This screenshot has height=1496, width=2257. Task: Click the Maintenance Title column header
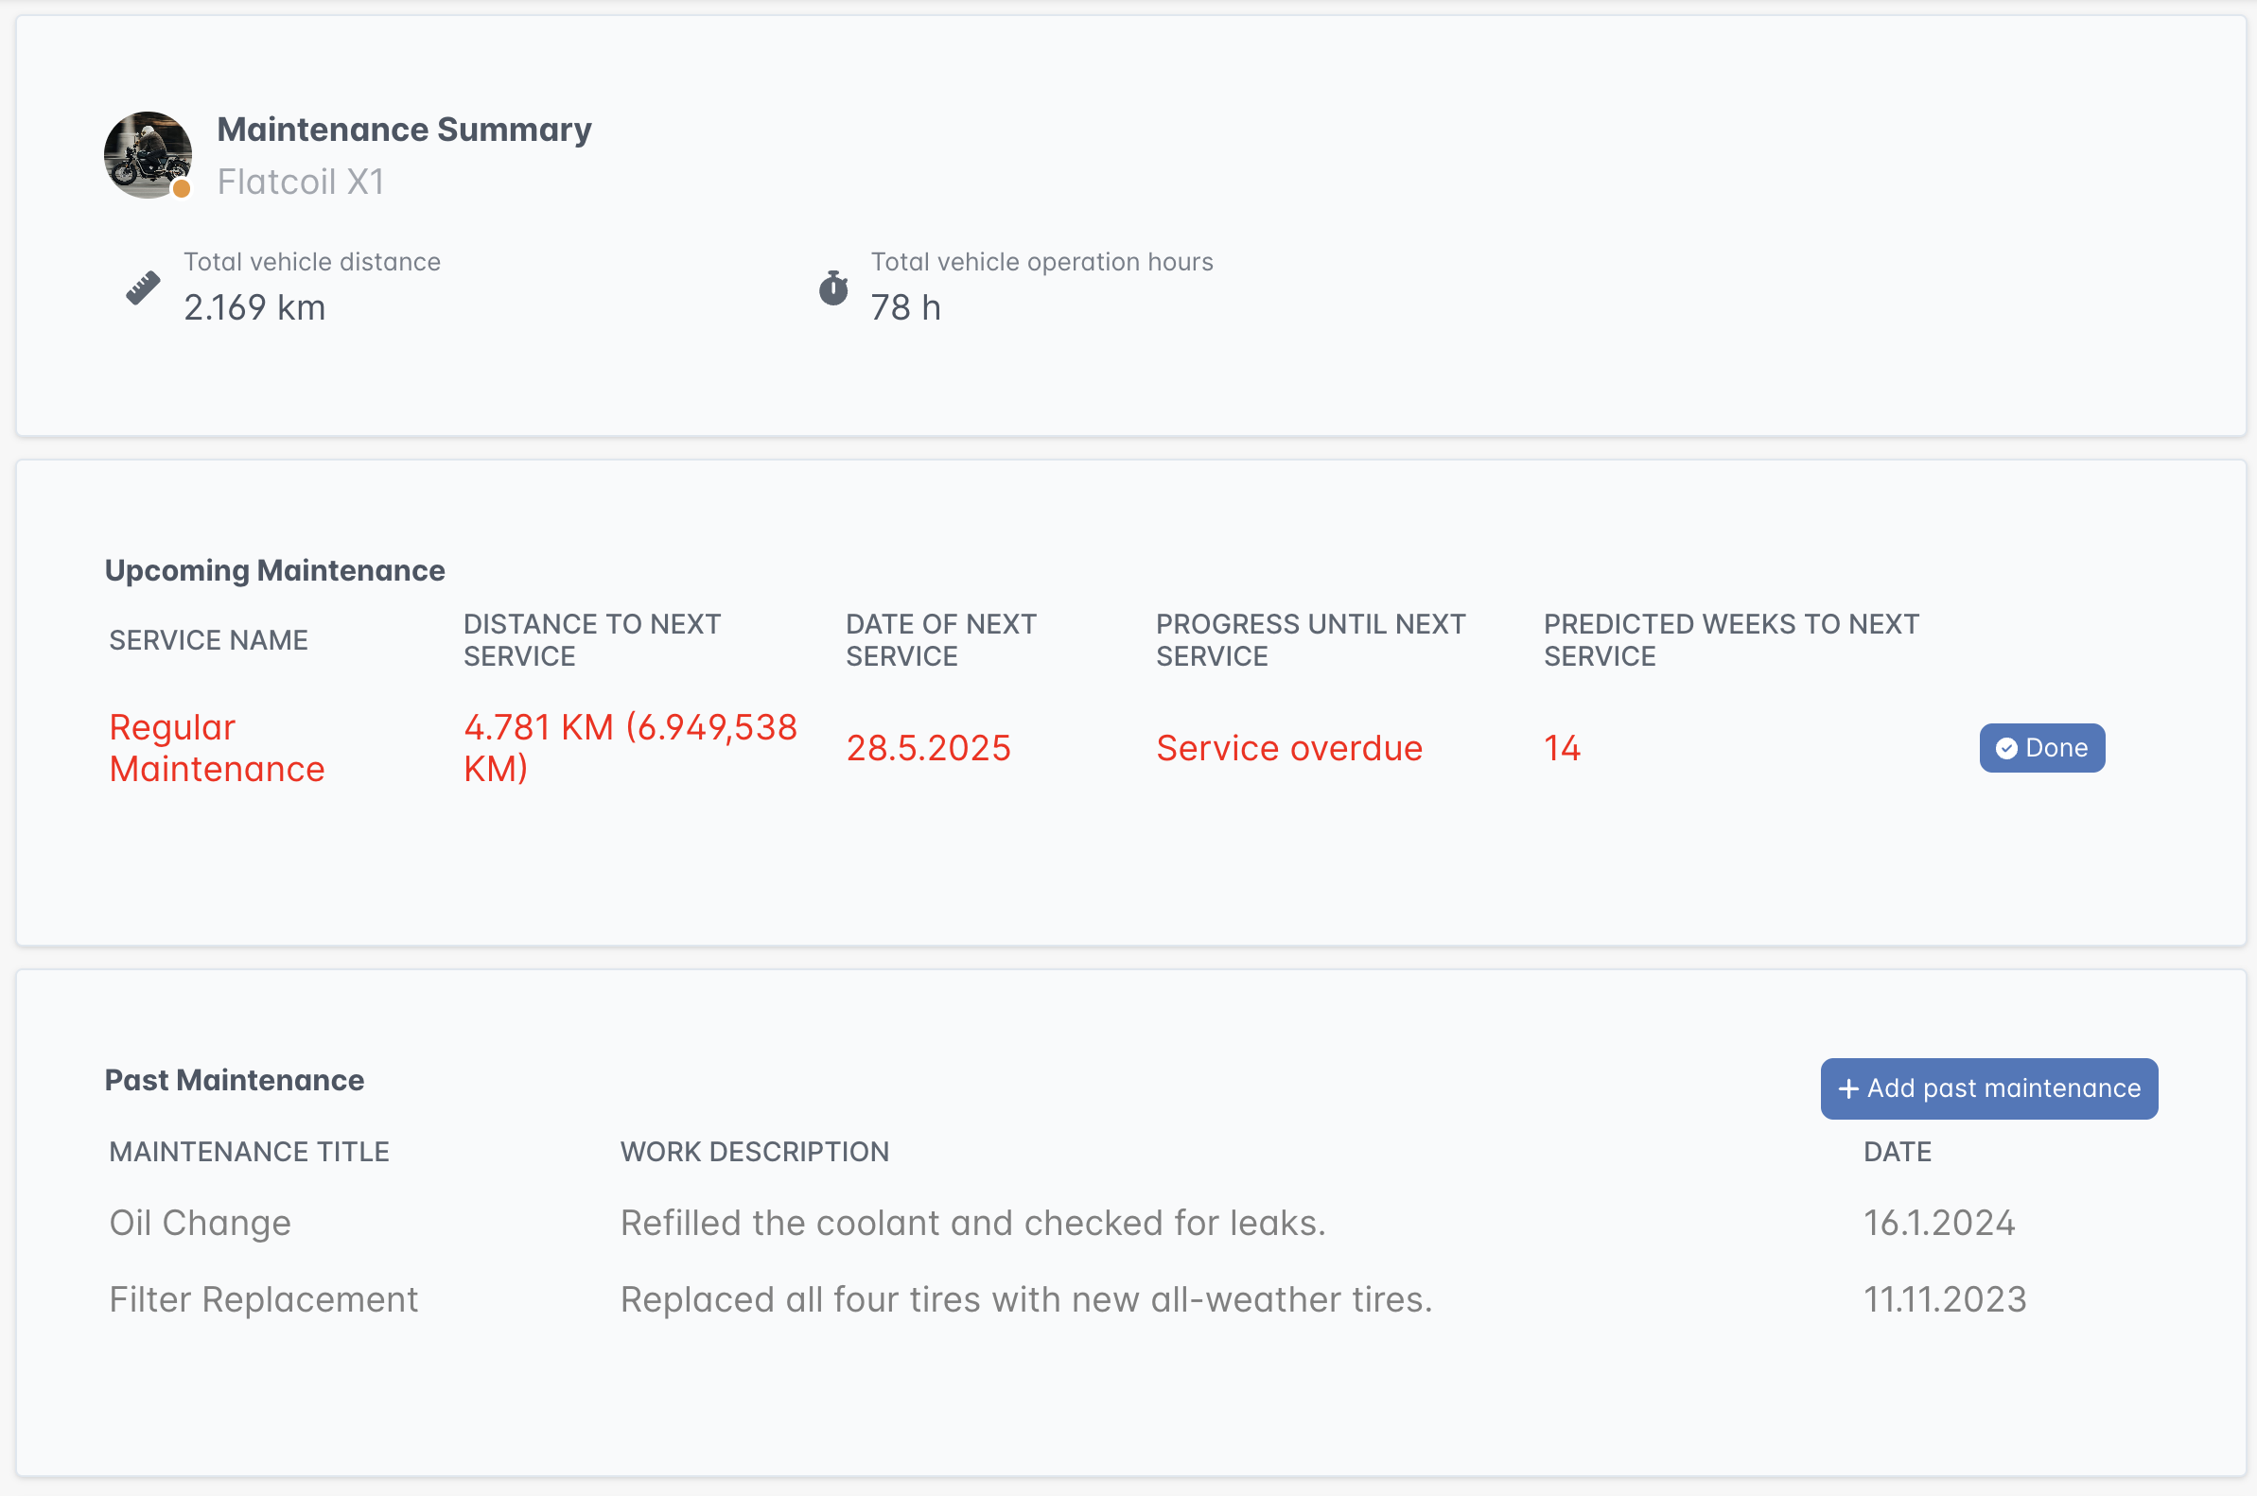249,1152
